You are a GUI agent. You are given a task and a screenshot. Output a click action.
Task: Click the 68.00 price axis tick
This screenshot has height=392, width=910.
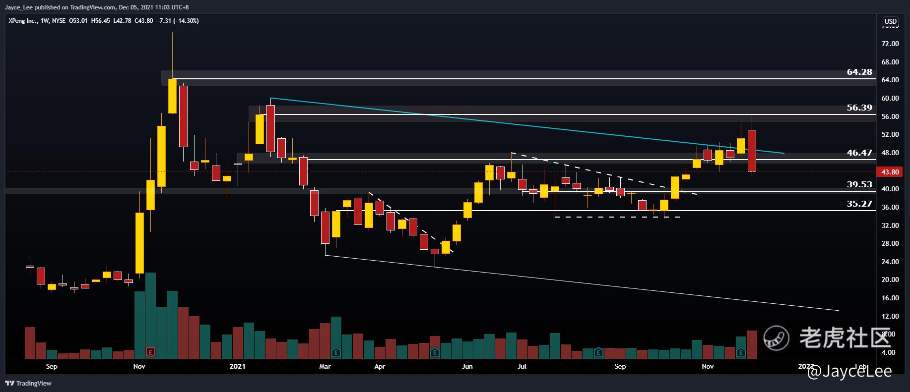(891, 62)
